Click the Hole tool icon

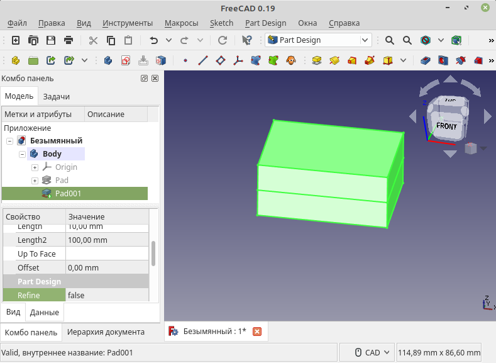(443, 60)
